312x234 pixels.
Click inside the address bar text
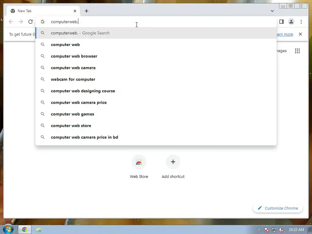[x=65, y=22]
